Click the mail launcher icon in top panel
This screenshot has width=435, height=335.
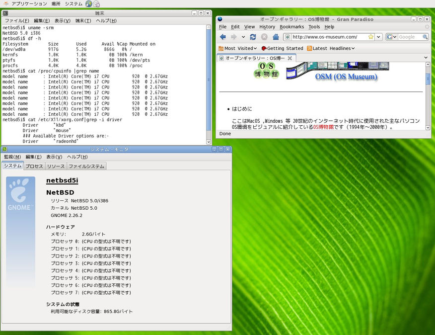[96, 4]
